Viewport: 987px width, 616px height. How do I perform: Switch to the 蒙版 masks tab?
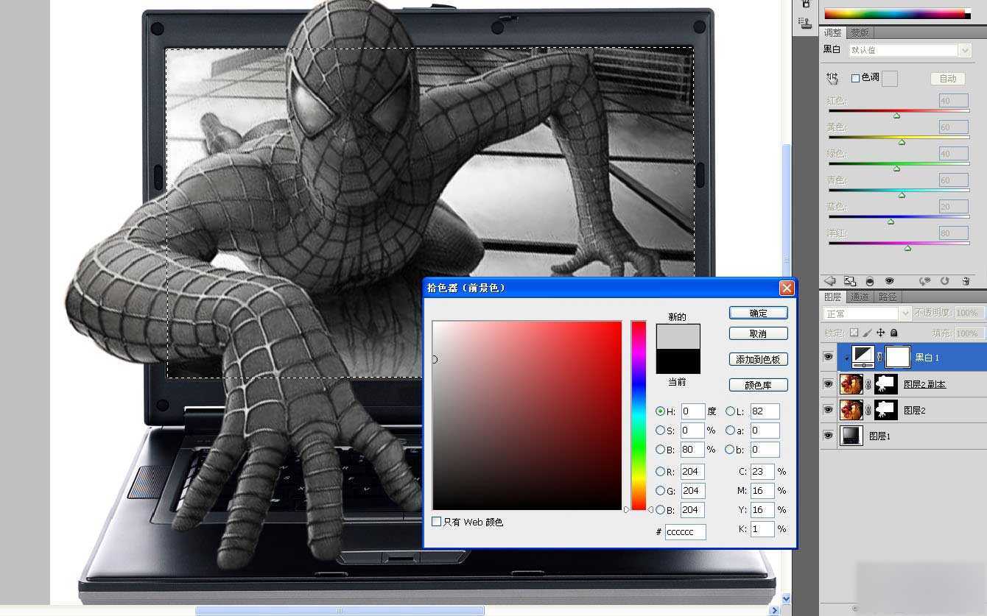pyautogui.click(x=858, y=32)
